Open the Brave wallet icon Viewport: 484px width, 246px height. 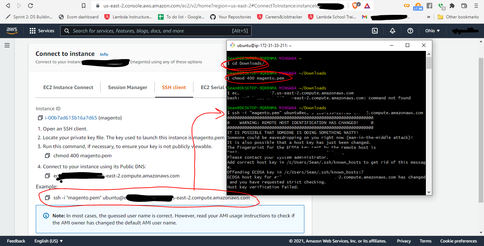click(x=464, y=6)
